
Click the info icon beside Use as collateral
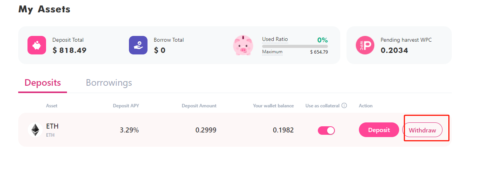(x=344, y=106)
